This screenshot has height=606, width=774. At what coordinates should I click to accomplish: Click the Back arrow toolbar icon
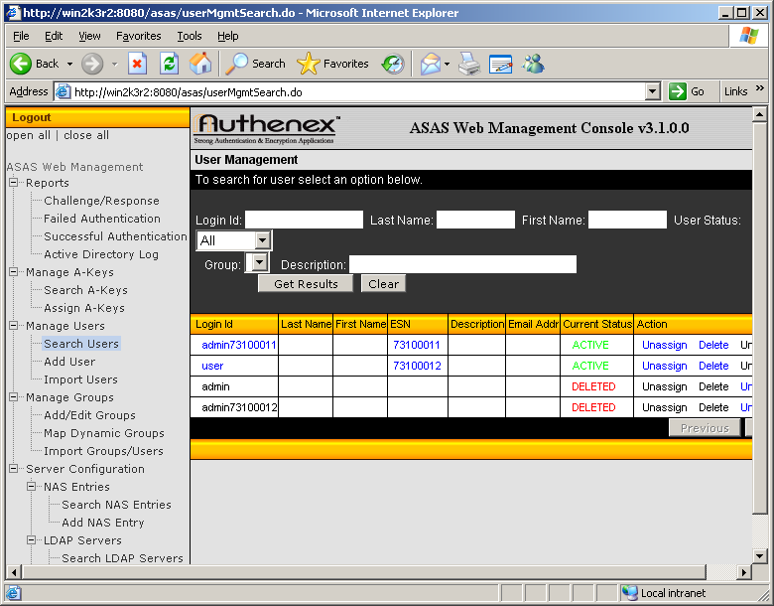(22, 64)
